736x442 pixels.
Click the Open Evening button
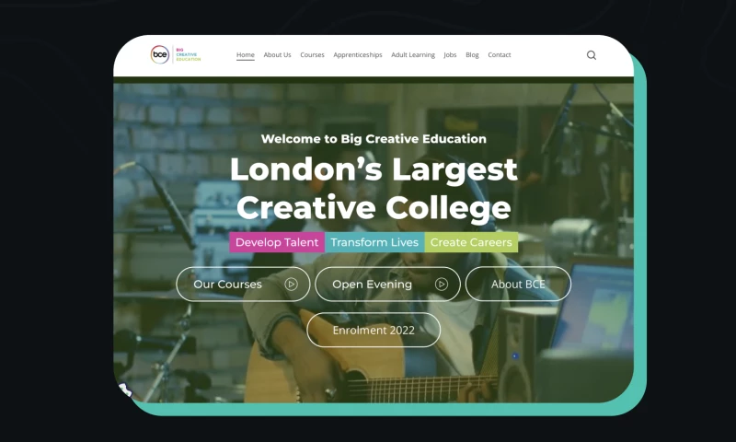[x=387, y=285]
